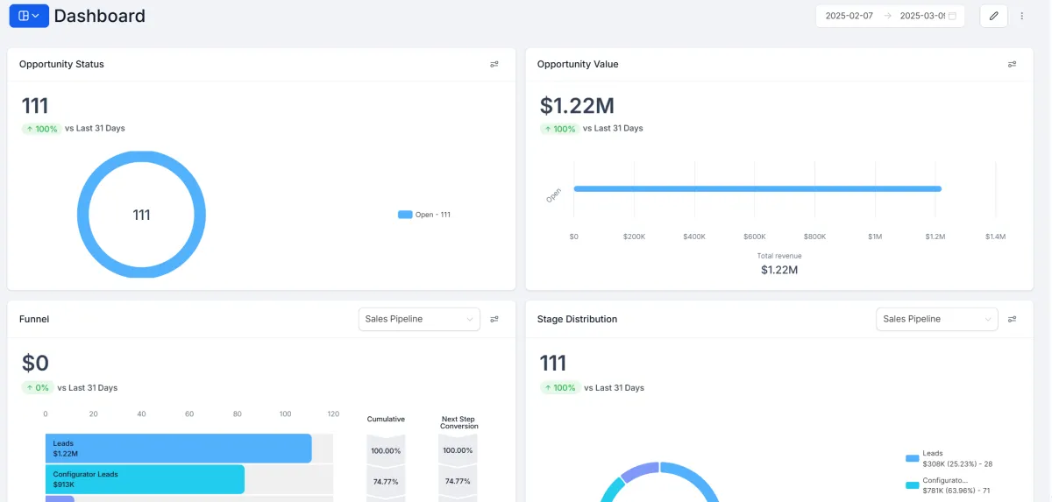Click the green 100% badge under Opportunity Status
1052x502 pixels.
[x=40, y=129]
